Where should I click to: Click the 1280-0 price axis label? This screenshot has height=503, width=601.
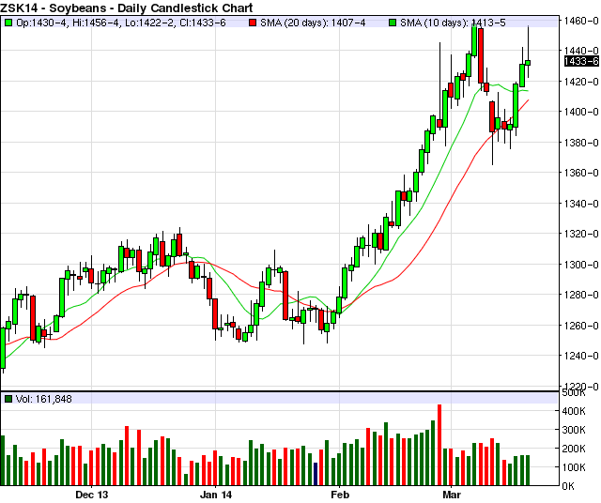(581, 295)
